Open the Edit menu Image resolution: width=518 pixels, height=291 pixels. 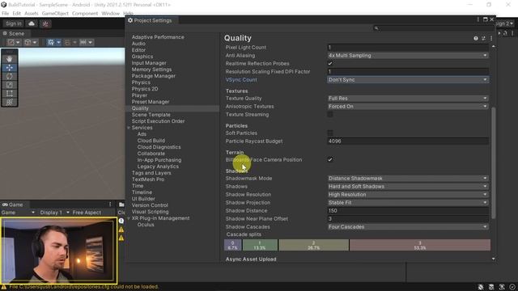pyautogui.click(x=16, y=14)
